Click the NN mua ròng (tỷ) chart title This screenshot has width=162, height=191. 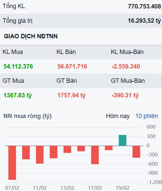(x=28, y=116)
